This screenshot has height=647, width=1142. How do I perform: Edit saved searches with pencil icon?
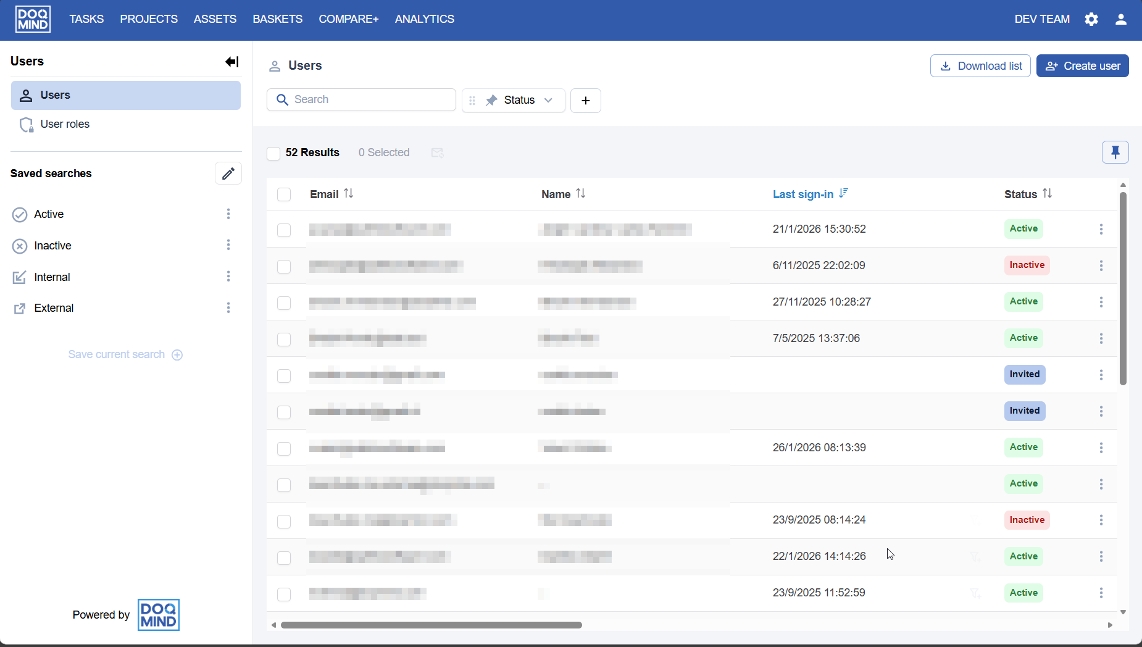click(228, 173)
